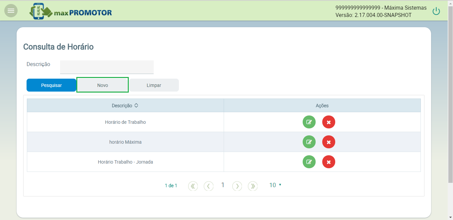Click the Pesquisar button
The width and height of the screenshot is (453, 220).
pyautogui.click(x=51, y=85)
